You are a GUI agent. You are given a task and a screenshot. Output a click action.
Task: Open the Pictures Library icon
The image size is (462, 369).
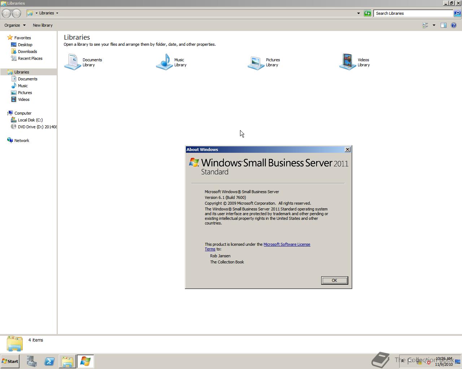(x=256, y=62)
